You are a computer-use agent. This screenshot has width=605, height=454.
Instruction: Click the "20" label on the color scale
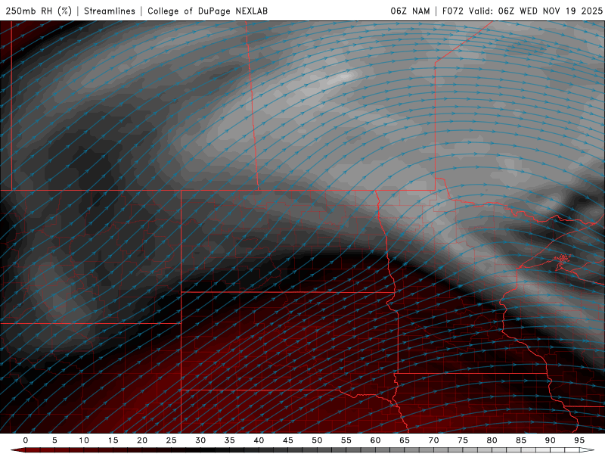(142, 440)
